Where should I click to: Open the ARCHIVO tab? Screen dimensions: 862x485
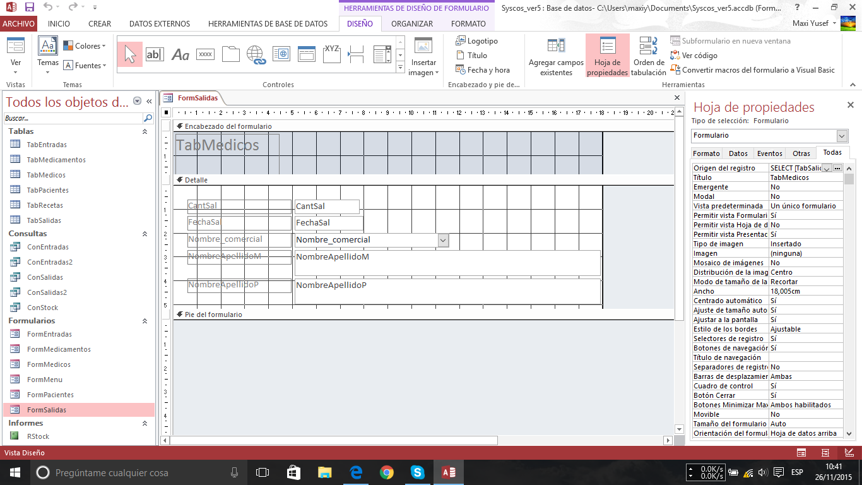tap(18, 24)
